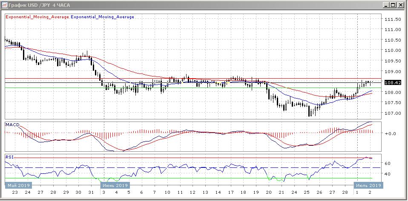Image resolution: width=408 pixels, height=201 pixels.
Task: Click the current price tag 108.42
Action: (x=392, y=83)
